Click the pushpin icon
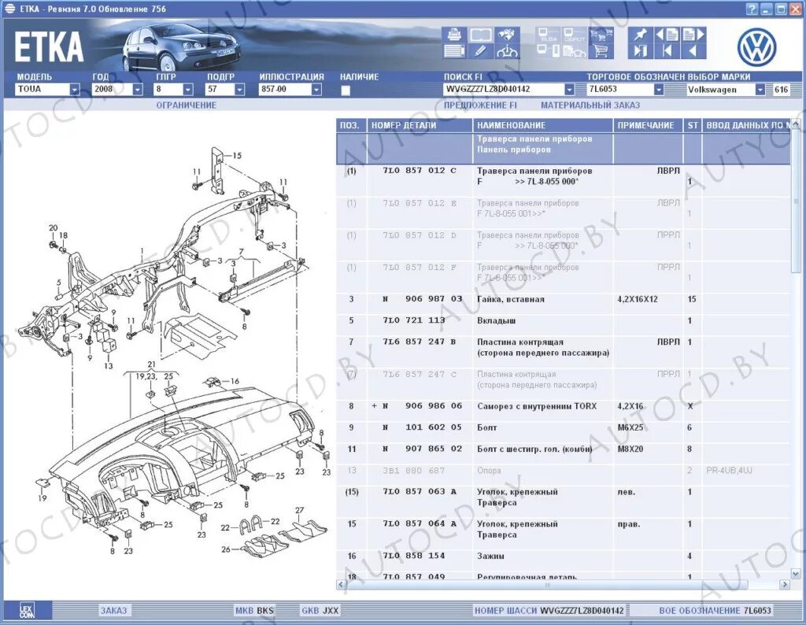The height and width of the screenshot is (625, 806). pyautogui.click(x=641, y=35)
